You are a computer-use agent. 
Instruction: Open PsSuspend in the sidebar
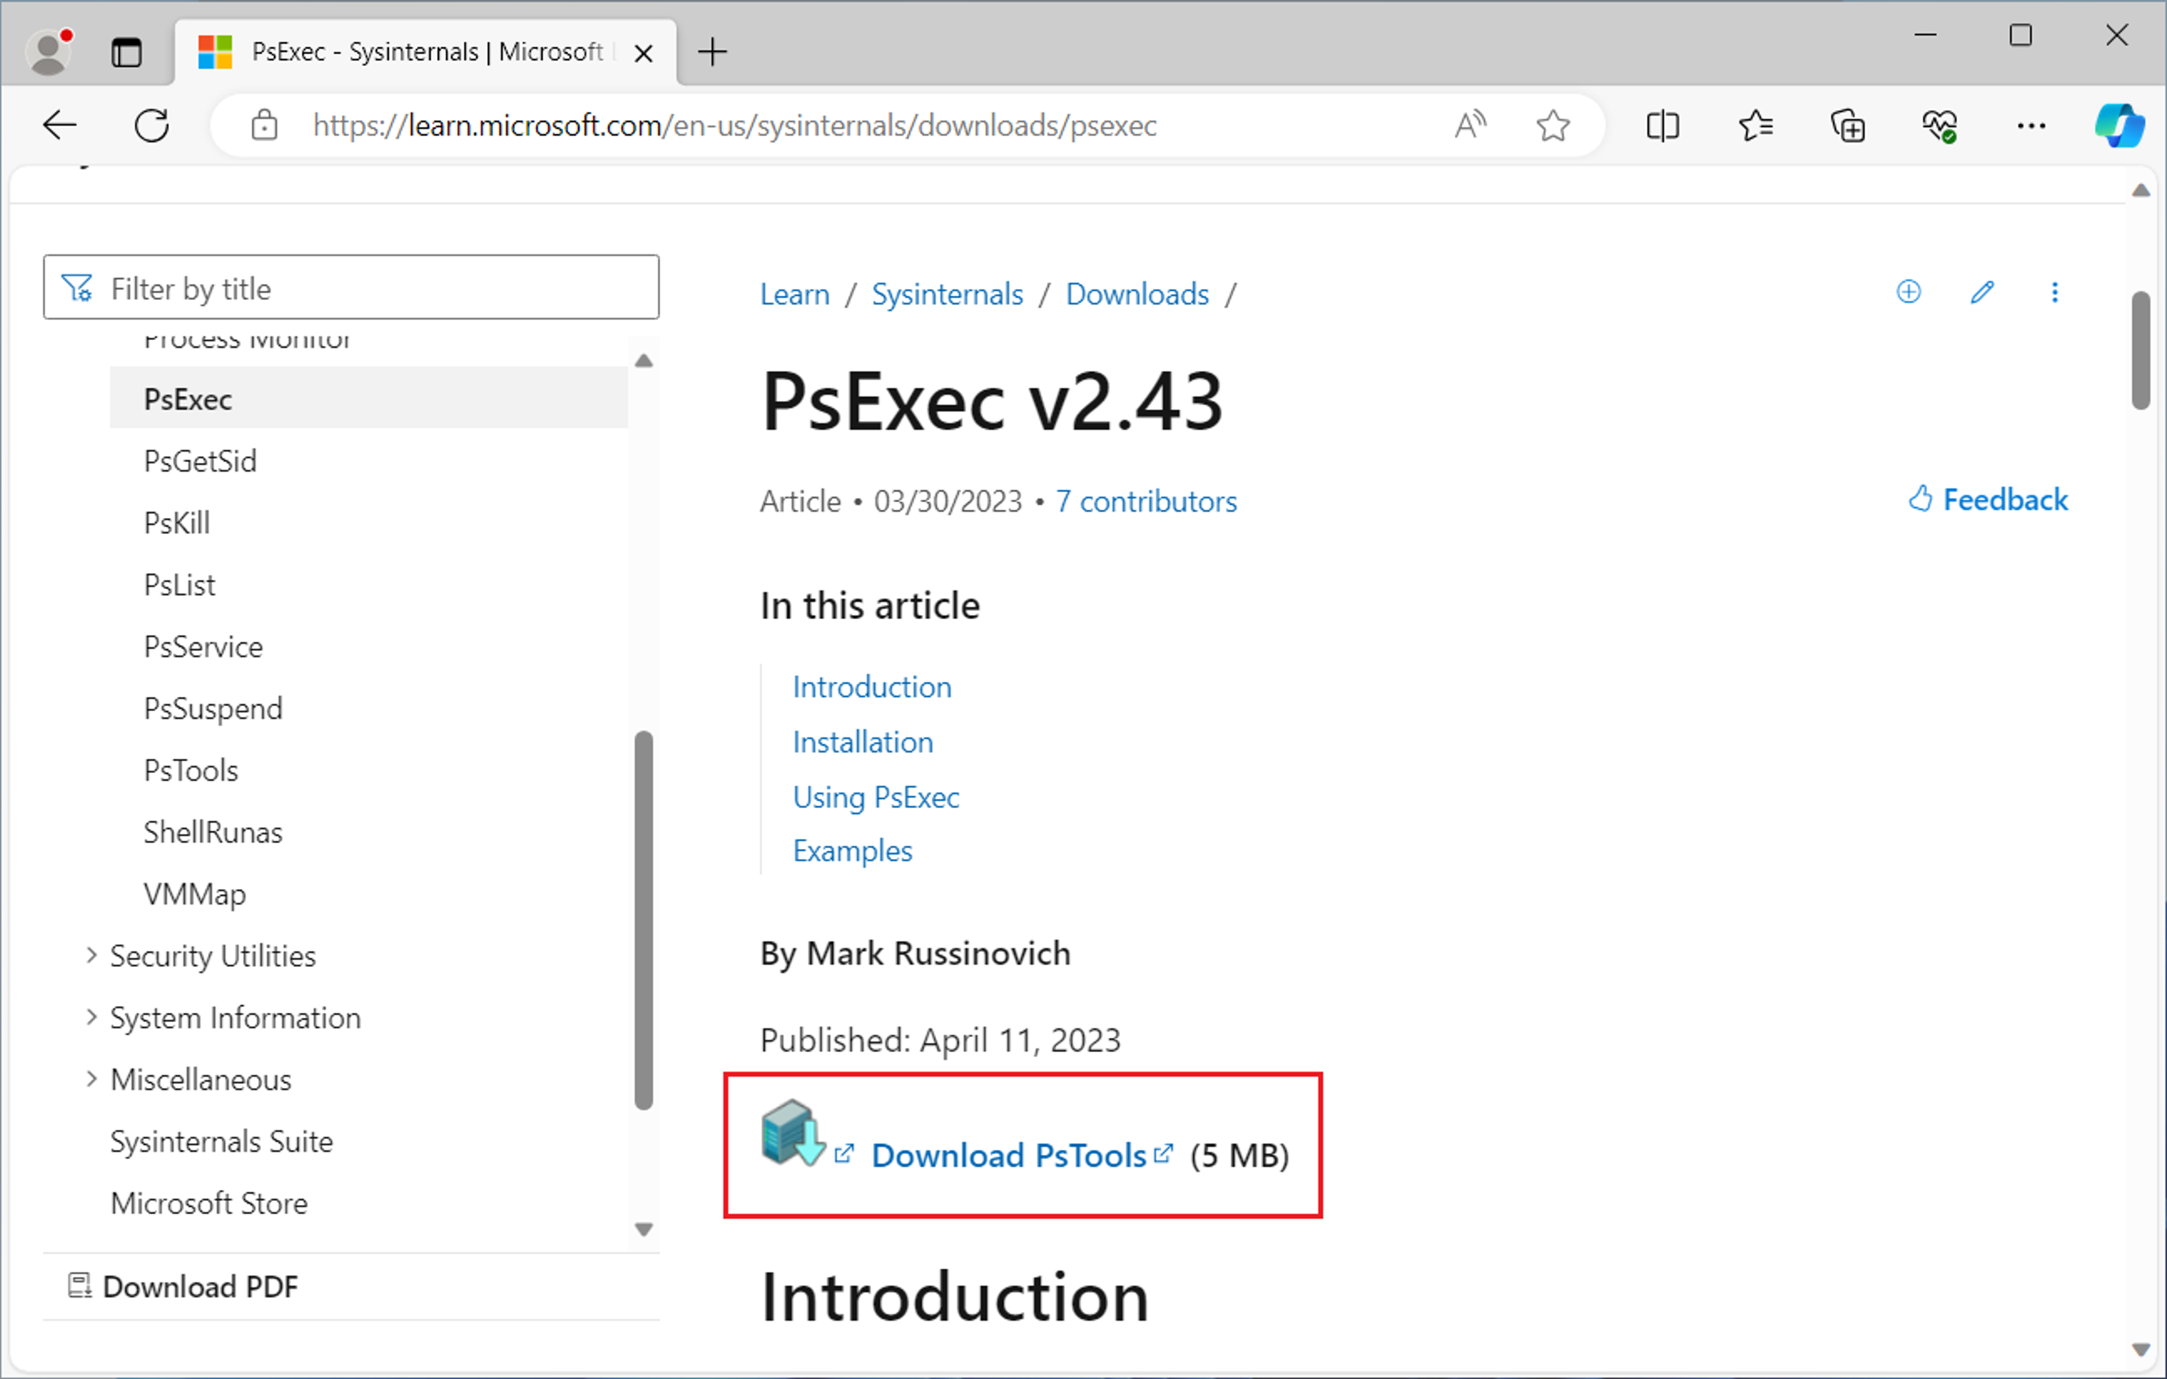[212, 708]
